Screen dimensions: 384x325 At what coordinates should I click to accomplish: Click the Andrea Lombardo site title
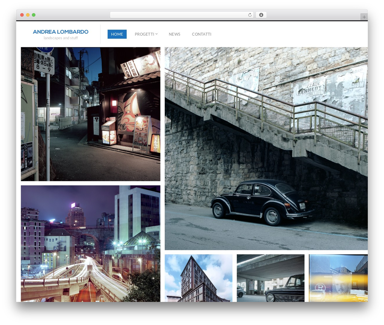click(61, 32)
